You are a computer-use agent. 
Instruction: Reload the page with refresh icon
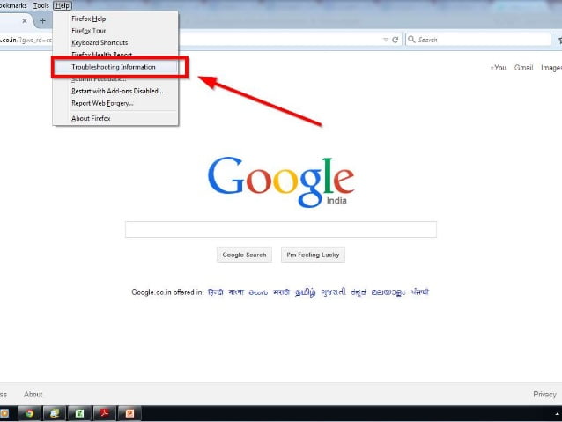pyautogui.click(x=395, y=40)
